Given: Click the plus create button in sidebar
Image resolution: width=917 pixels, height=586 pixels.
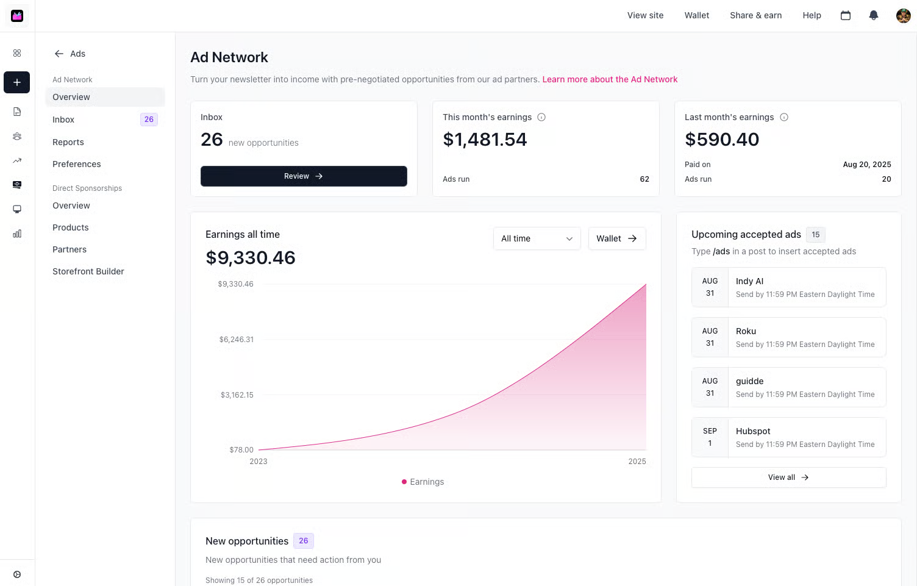Looking at the screenshot, I should [17, 82].
